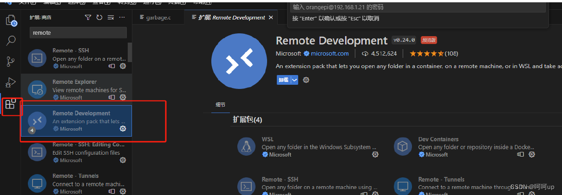This screenshot has height=195, width=562.
Task: Open the Extensions view in activity bar
Action: [x=11, y=104]
